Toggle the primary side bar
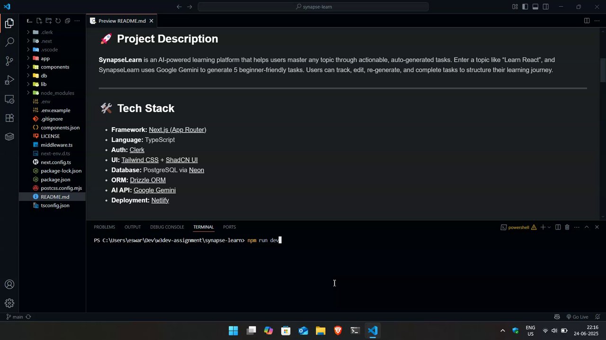Viewport: 606px width, 340px height. (x=525, y=7)
